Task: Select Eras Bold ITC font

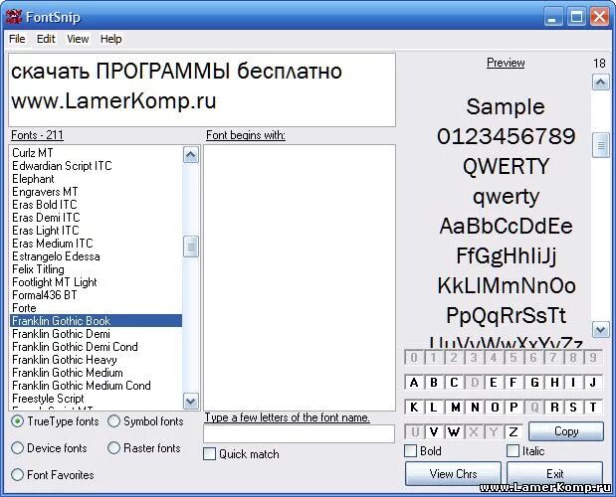Action: click(96, 205)
